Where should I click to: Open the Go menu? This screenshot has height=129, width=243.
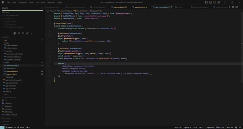(38, 3)
